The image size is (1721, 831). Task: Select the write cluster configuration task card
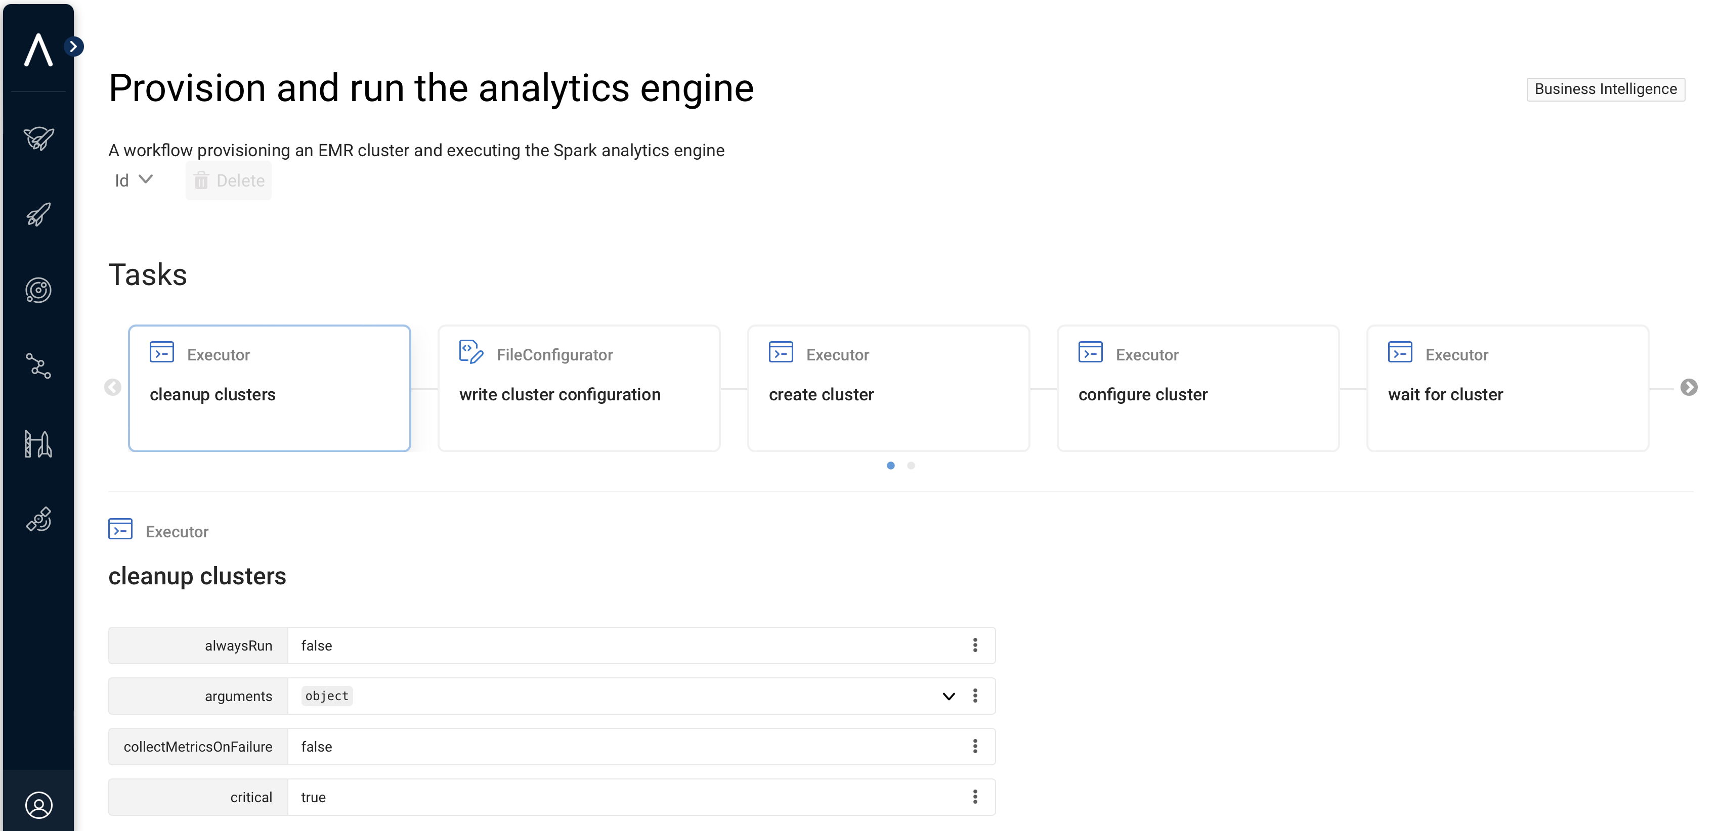click(579, 388)
